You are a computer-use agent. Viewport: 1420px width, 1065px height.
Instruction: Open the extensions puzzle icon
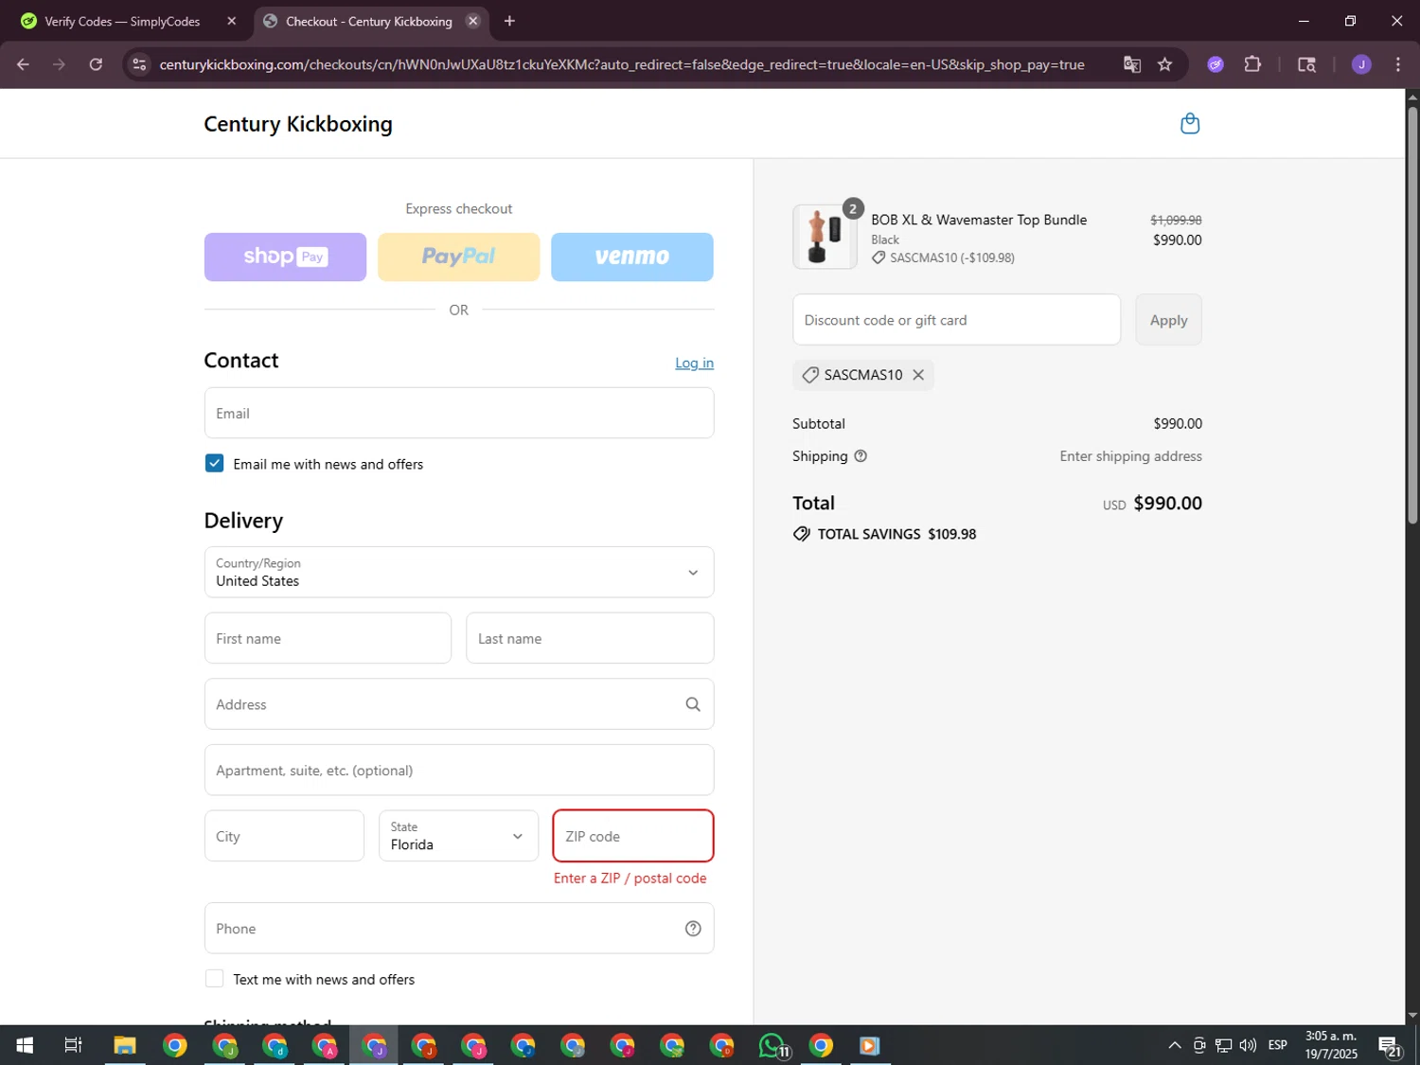(1252, 64)
